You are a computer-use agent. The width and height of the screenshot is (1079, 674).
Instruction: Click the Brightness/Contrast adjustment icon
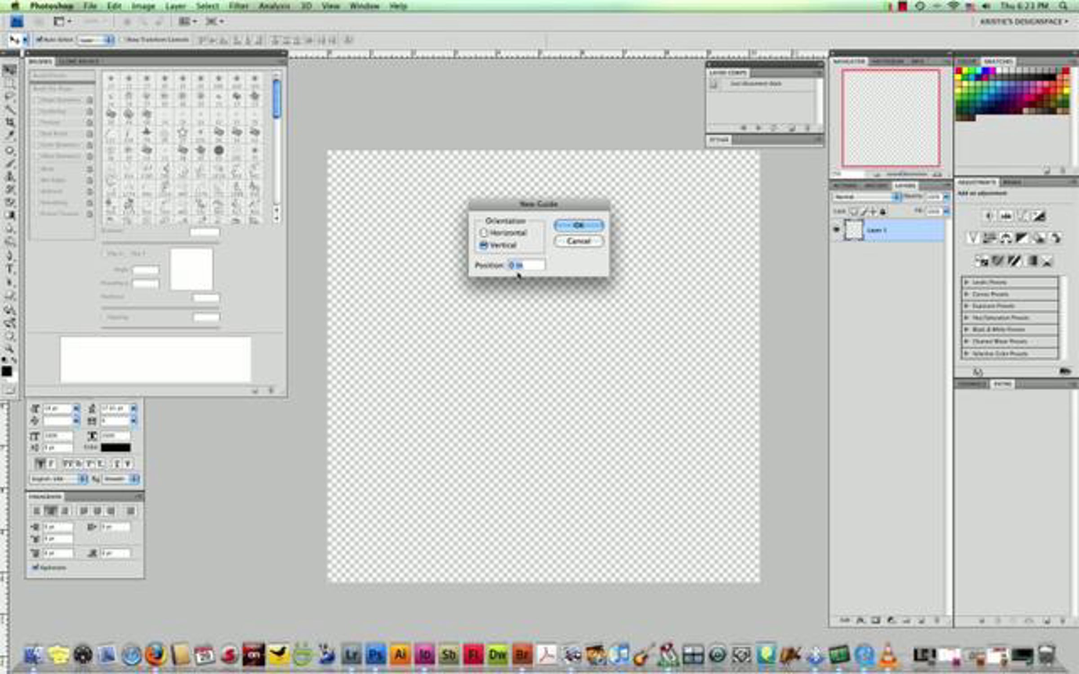[x=988, y=217]
